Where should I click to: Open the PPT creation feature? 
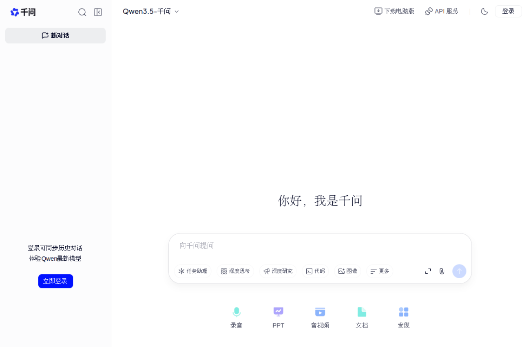coord(278,317)
